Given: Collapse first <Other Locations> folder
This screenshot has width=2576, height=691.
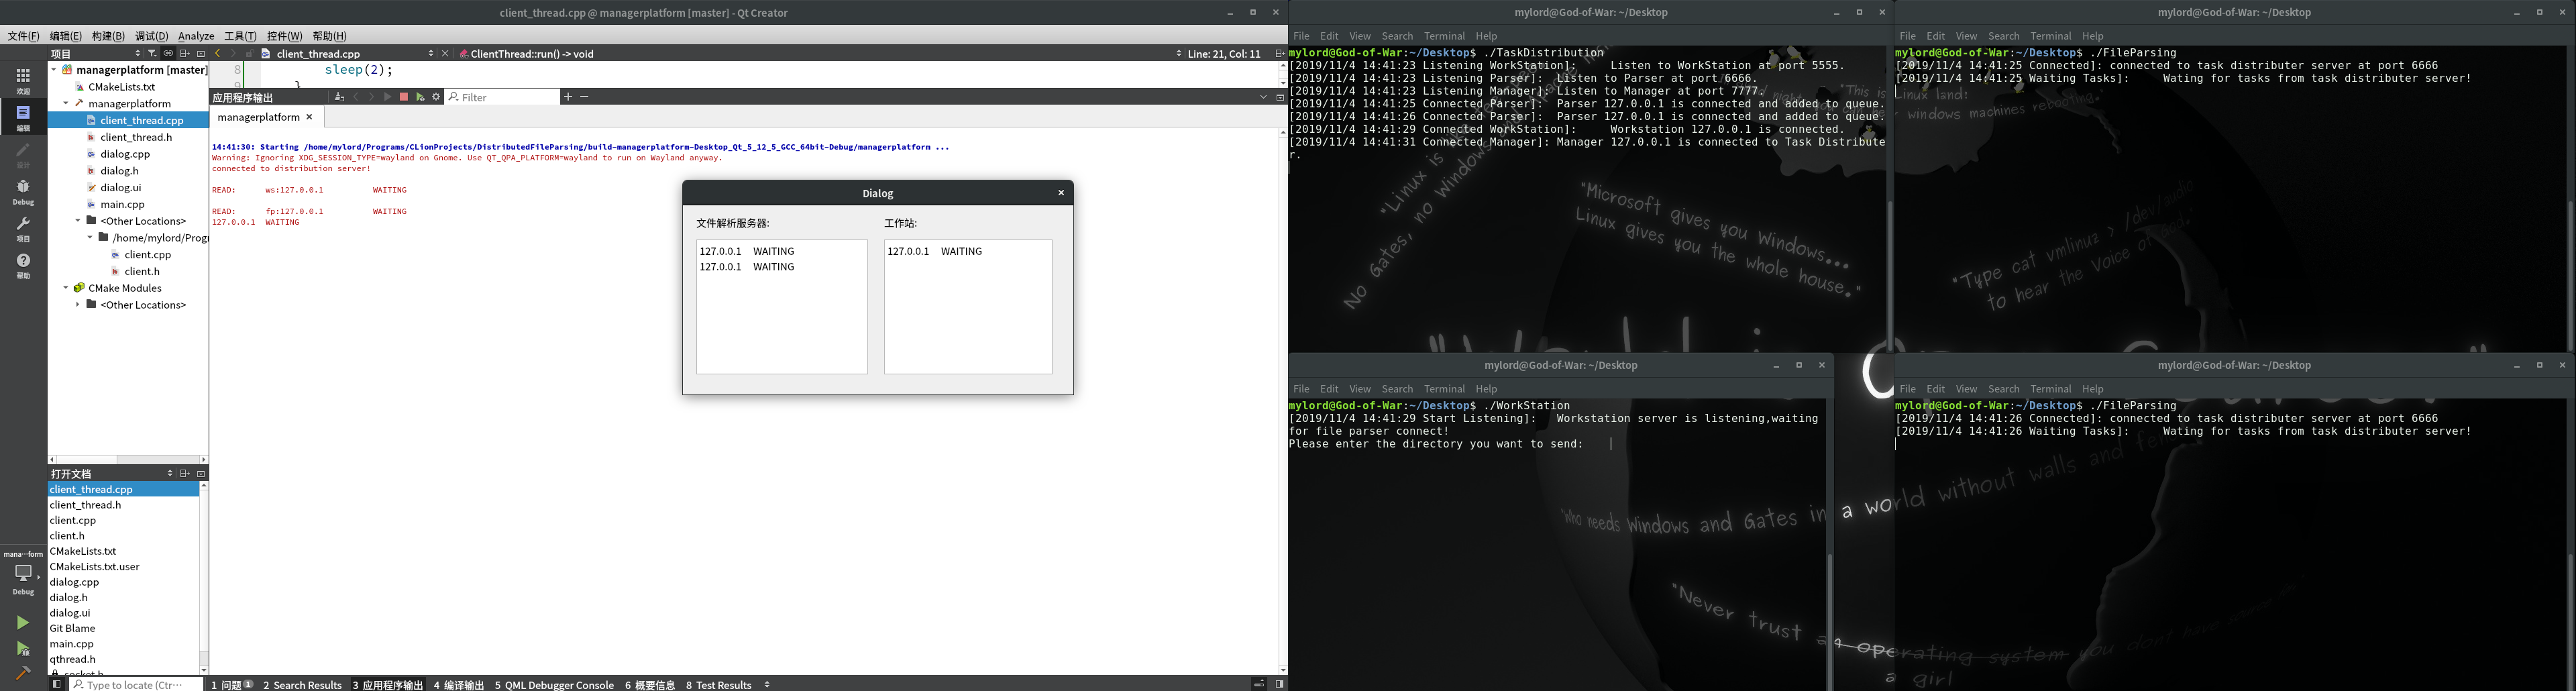Looking at the screenshot, I should click(77, 220).
